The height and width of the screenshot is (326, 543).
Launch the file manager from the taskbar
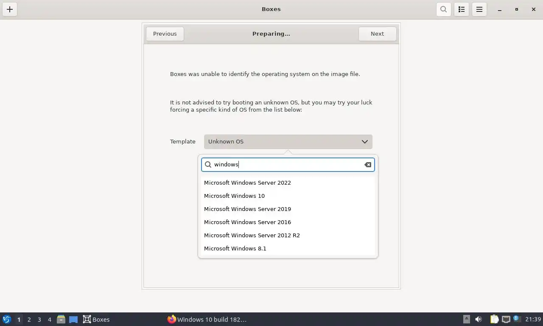(x=61, y=319)
